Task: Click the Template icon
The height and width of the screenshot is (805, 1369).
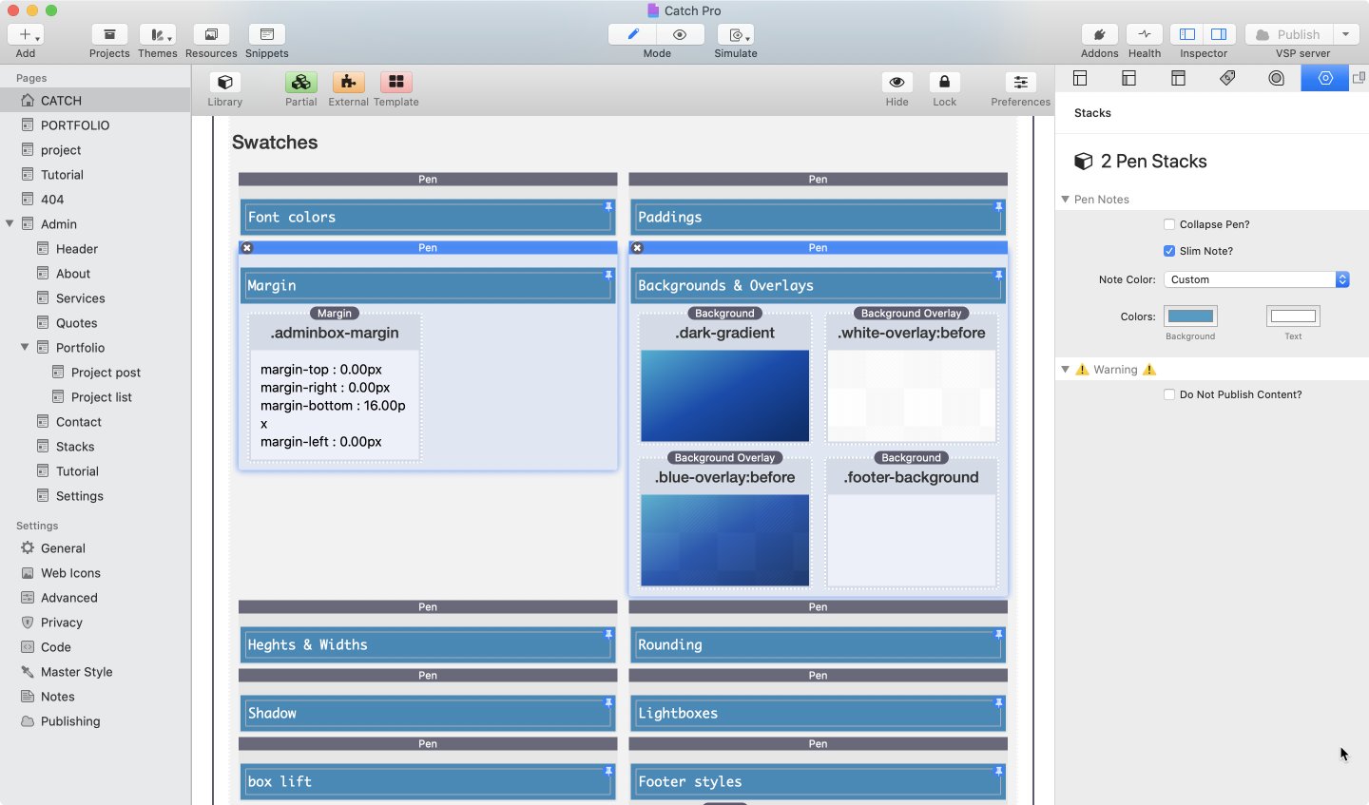Action: (x=396, y=83)
